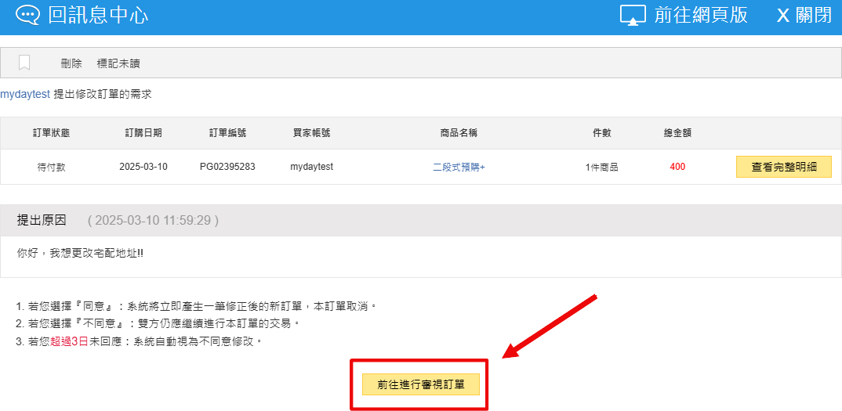Click the 待付款 order status cell
Image resolution: width=842 pixels, height=411 pixels.
pos(51,167)
